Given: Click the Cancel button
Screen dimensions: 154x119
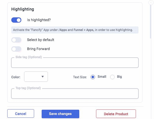Looking at the screenshot, I should click(21, 114).
